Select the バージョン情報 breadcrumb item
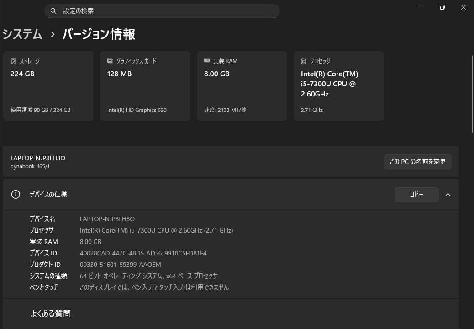474x329 pixels. tap(98, 34)
